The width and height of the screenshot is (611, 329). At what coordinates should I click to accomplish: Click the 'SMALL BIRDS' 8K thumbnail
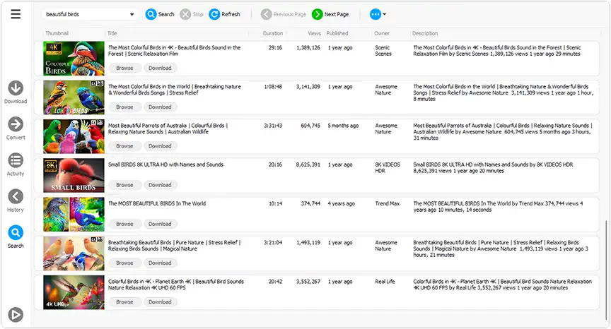[x=74, y=175]
